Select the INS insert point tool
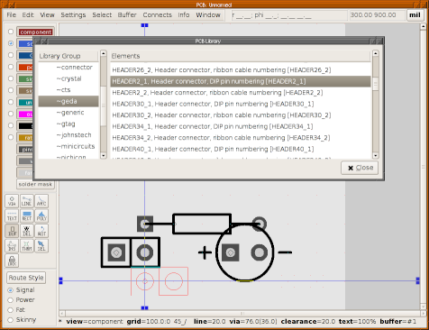The height and width of the screenshot is (330, 429). click(12, 245)
